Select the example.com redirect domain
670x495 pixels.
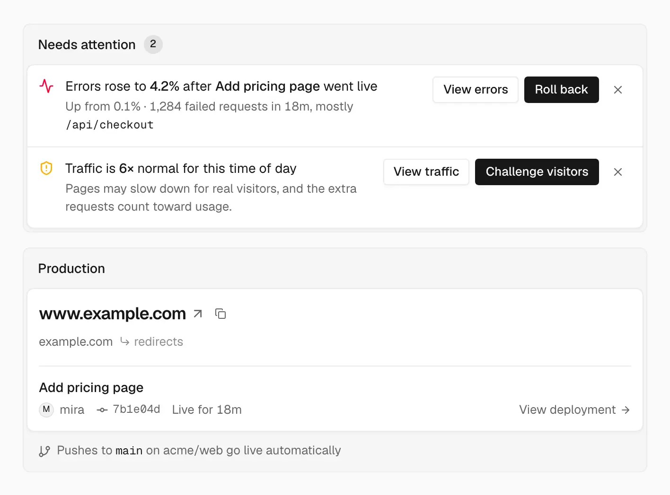click(76, 341)
